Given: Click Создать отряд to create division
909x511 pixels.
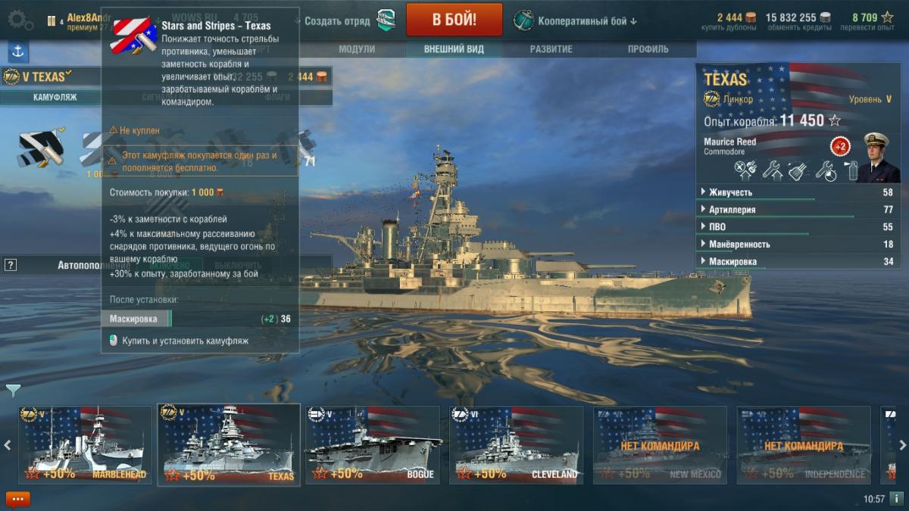Looking at the screenshot, I should pyautogui.click(x=339, y=21).
